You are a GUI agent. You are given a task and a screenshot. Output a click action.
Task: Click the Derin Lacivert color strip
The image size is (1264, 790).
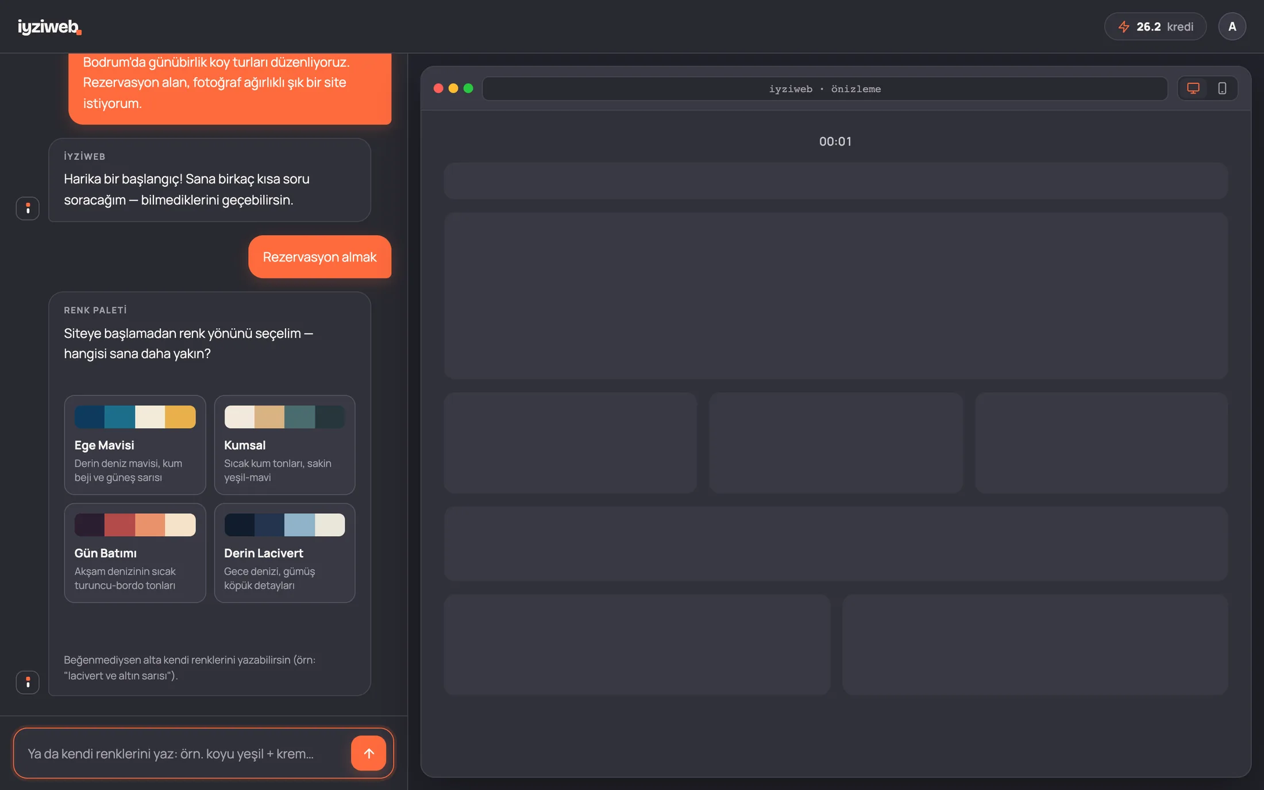pyautogui.click(x=284, y=525)
